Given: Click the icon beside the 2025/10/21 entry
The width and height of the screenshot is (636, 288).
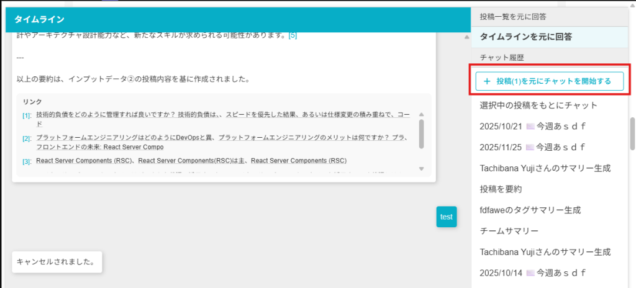Looking at the screenshot, I should point(530,127).
